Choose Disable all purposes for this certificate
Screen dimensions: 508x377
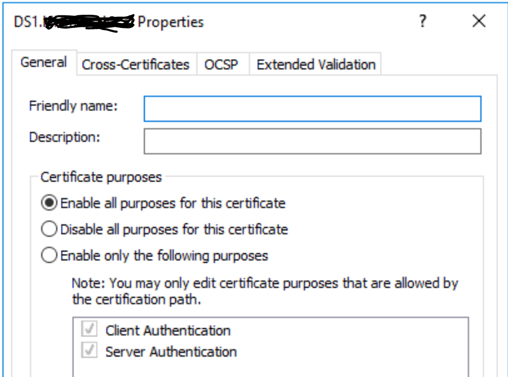pos(49,229)
